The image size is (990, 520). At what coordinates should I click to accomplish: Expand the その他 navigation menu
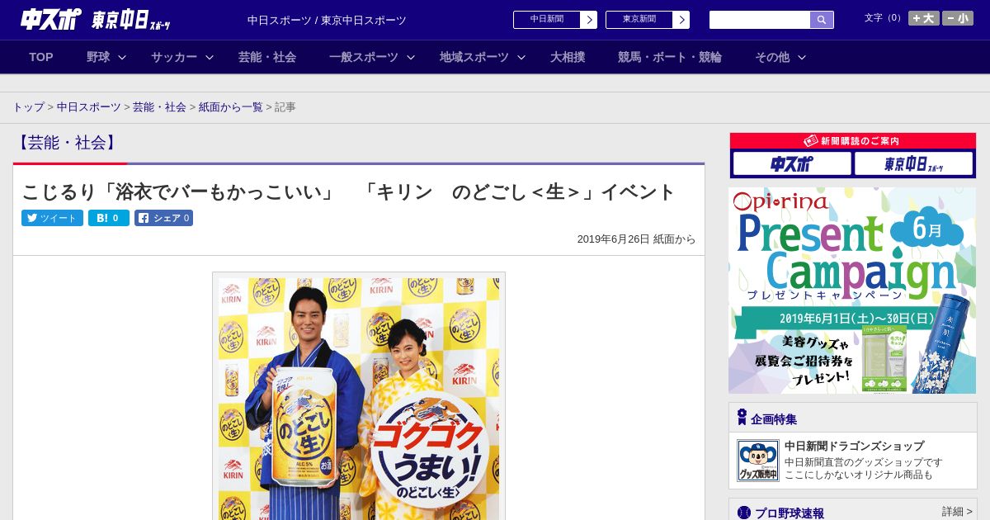780,57
